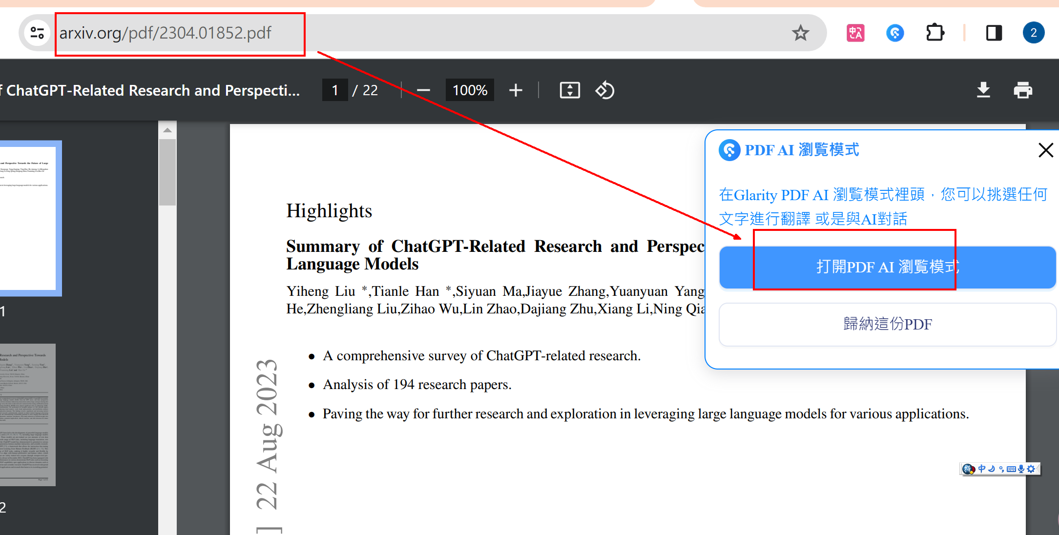The image size is (1059, 535).
Task: Click the page number input field
Action: [335, 90]
